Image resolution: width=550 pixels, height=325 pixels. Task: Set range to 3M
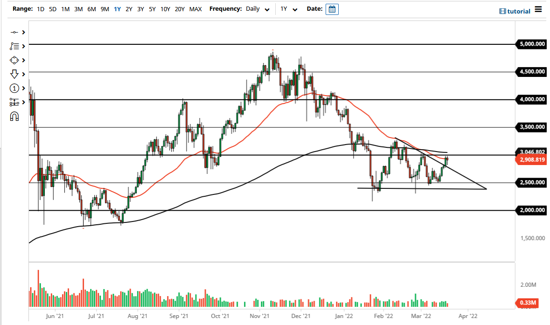tap(78, 9)
